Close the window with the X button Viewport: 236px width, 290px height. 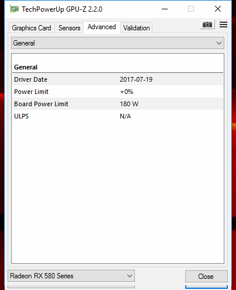click(x=218, y=9)
